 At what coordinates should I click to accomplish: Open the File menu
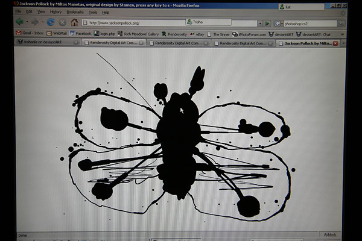pos(18,11)
